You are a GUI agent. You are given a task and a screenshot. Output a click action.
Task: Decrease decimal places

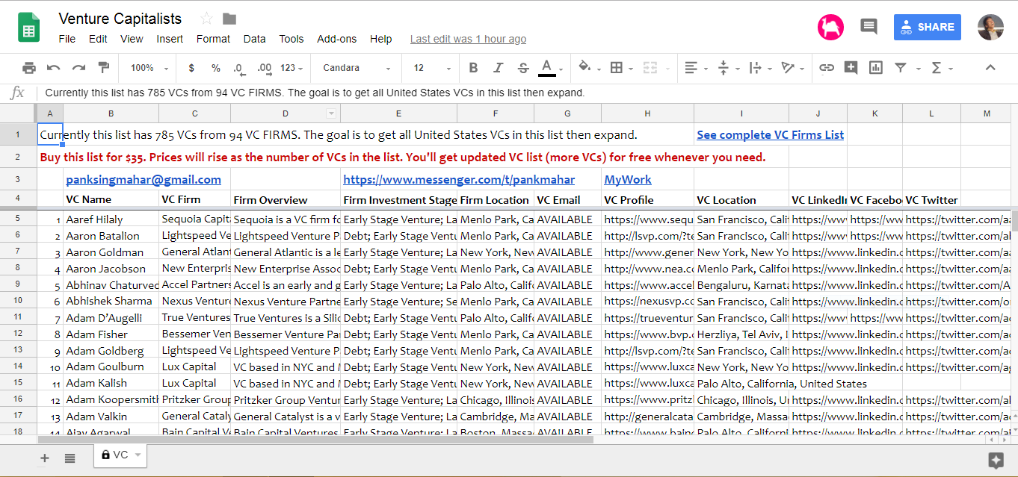click(x=239, y=68)
